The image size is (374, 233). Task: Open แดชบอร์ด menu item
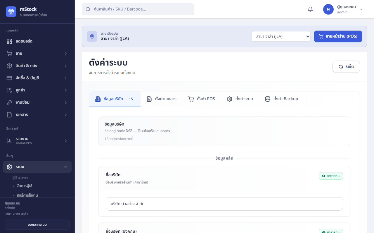[37, 41]
